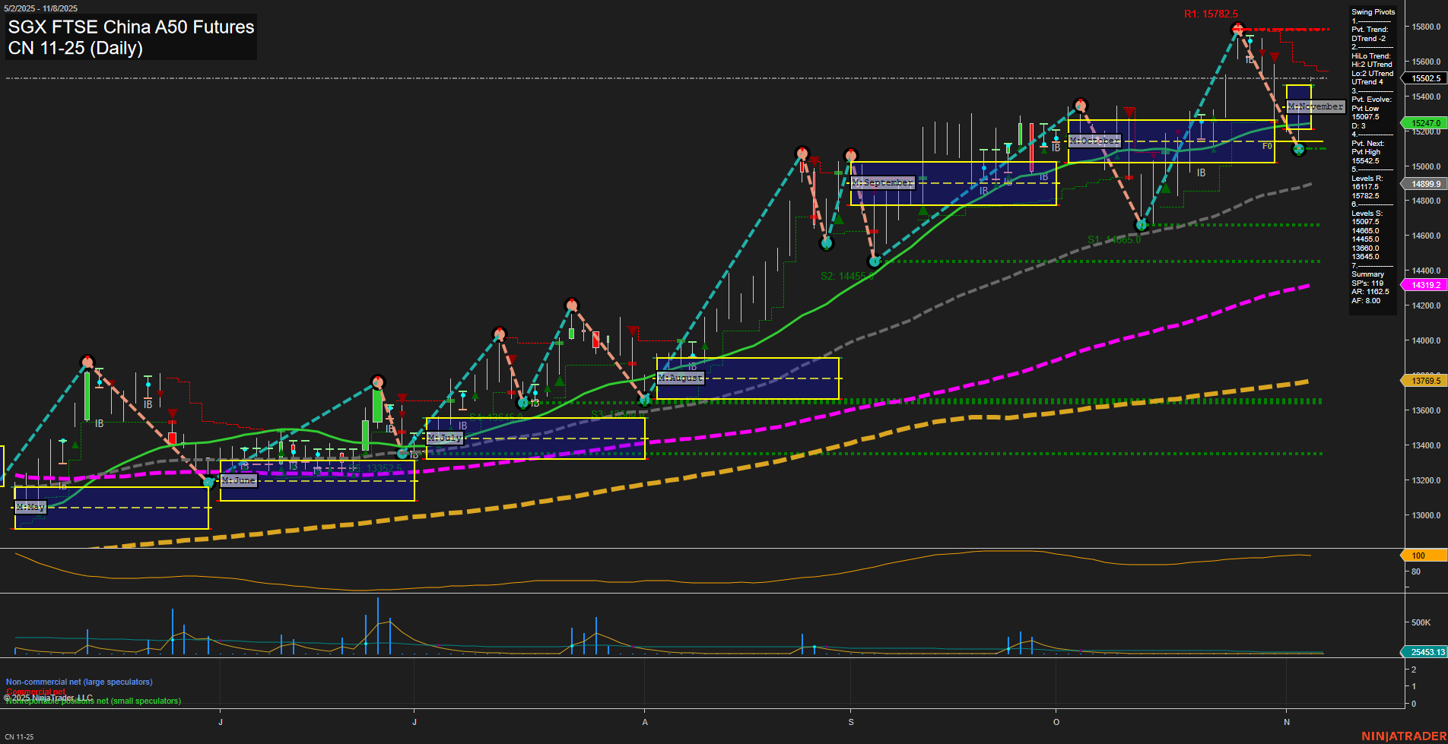
Task: Toggle Nonreportable positions net (small speculators) visibility
Action: [x=92, y=701]
